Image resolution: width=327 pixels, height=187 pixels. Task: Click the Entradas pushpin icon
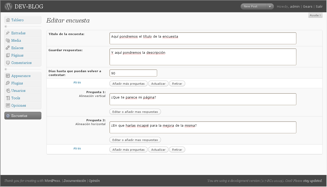[x=8, y=33]
